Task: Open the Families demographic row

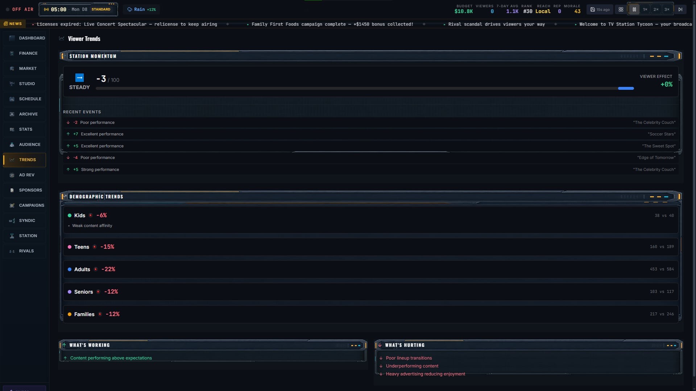Action: [x=370, y=314]
